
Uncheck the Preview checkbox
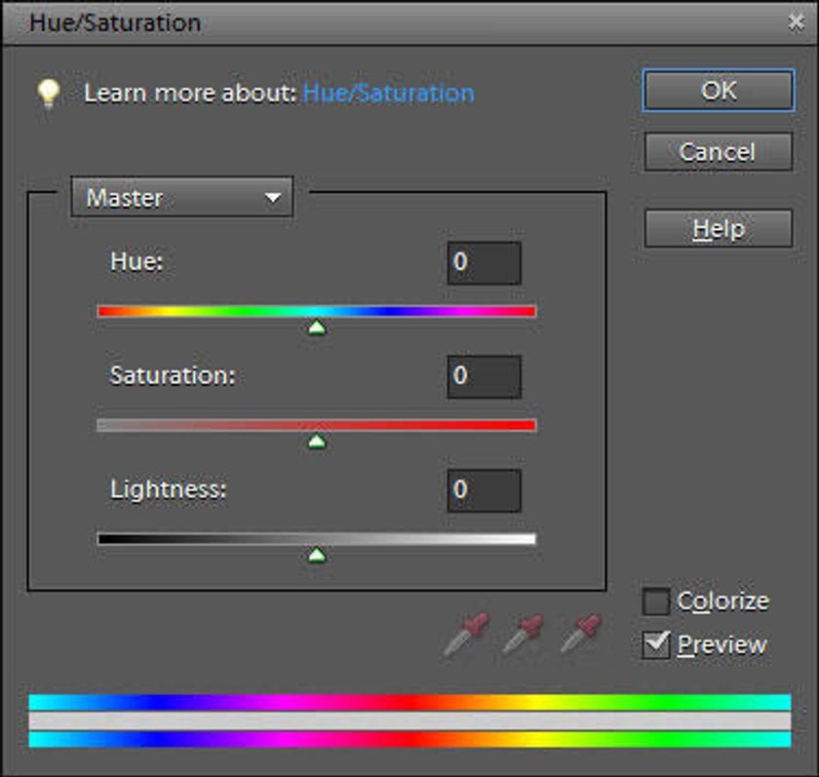click(656, 644)
